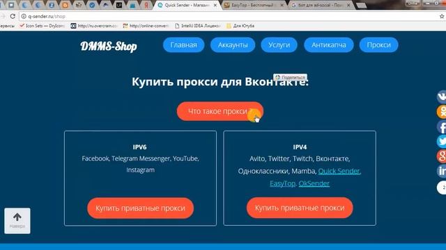Close the EasyTop tab
The height and width of the screenshot is (250, 446).
click(282, 5)
